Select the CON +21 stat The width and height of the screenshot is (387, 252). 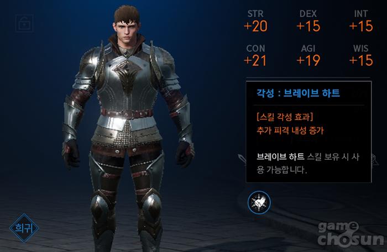(x=255, y=55)
